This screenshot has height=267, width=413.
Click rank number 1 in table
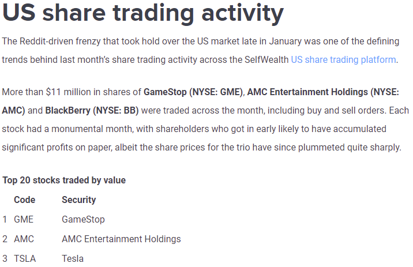(x=5, y=219)
